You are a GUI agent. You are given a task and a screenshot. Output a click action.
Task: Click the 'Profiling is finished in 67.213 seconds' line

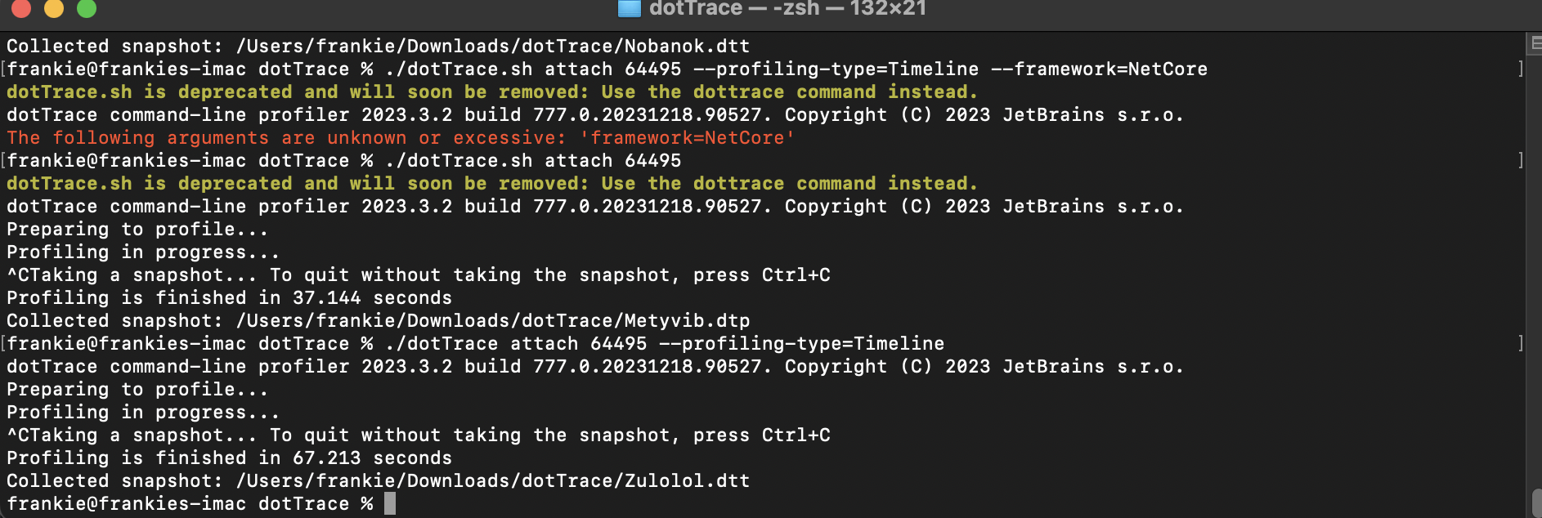point(230,458)
